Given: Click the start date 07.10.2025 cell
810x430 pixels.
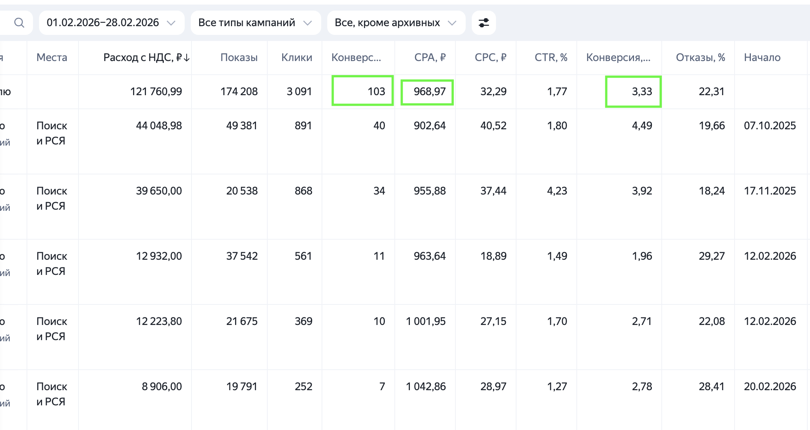Looking at the screenshot, I should click(769, 126).
